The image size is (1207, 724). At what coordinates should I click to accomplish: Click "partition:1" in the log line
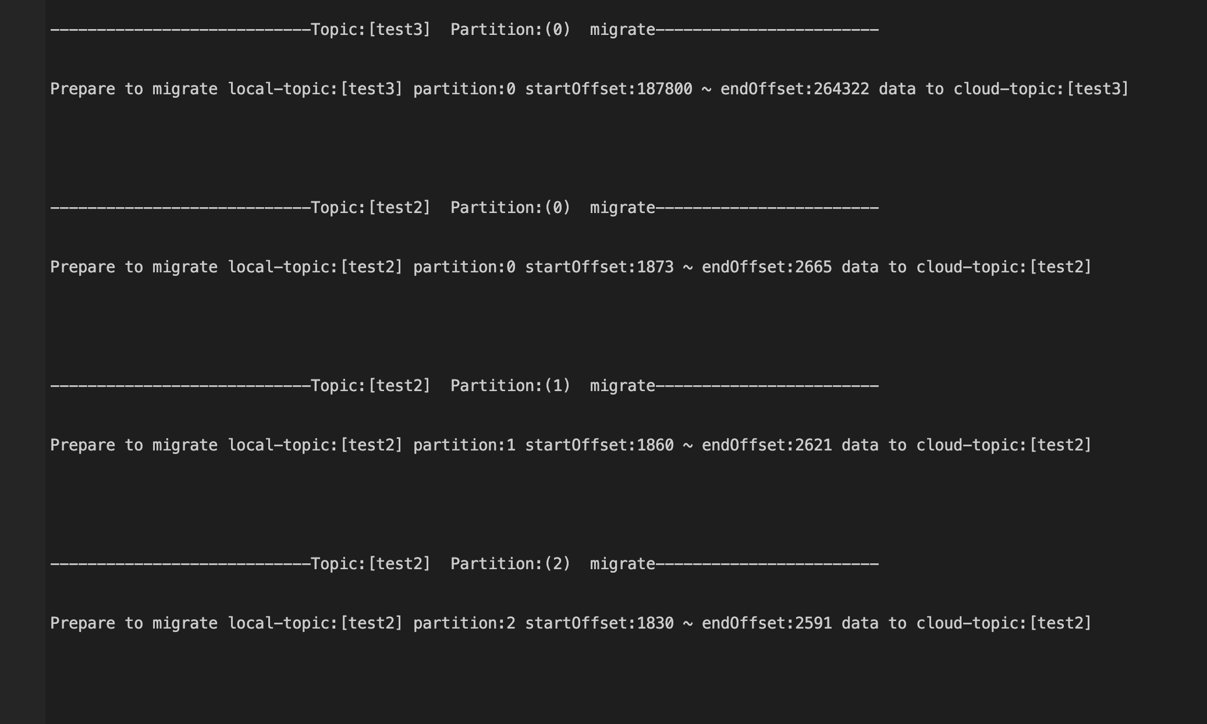point(464,445)
